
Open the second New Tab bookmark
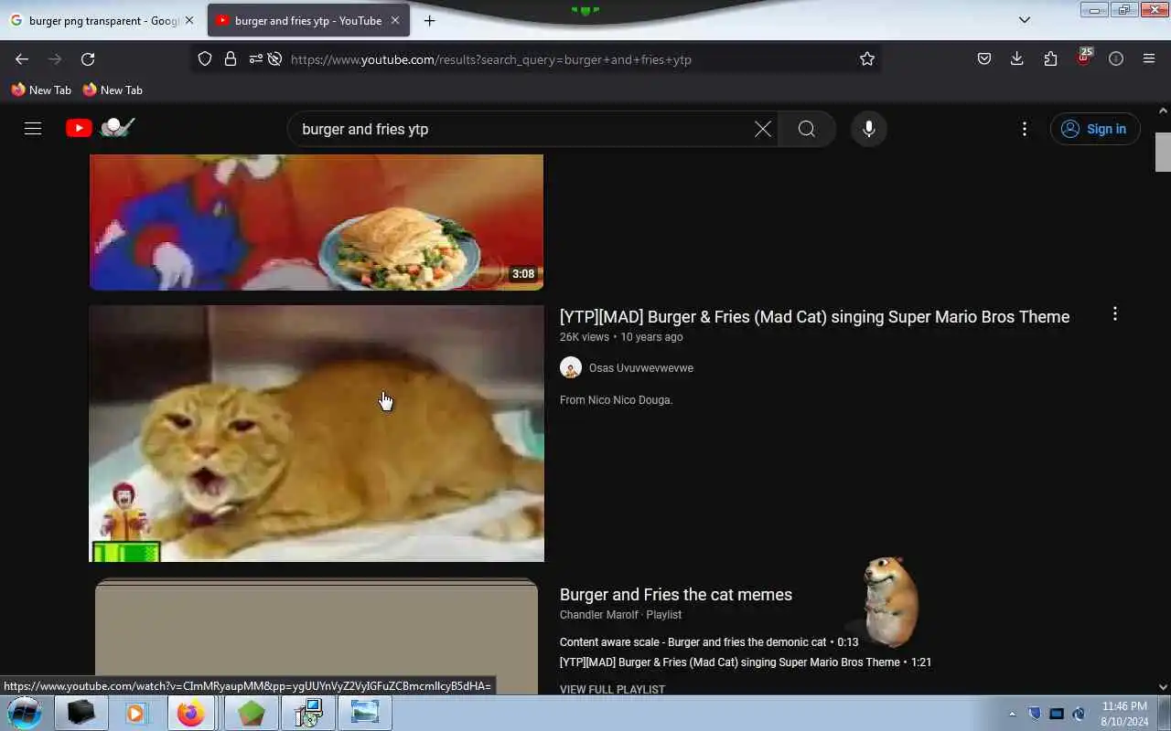tap(113, 90)
